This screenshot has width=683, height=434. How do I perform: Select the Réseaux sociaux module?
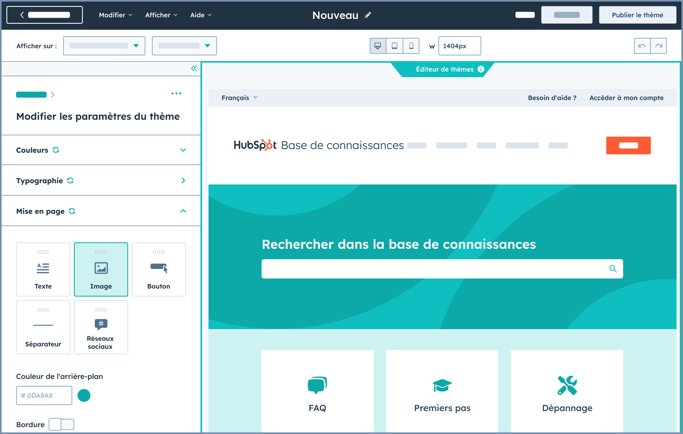[x=101, y=327]
